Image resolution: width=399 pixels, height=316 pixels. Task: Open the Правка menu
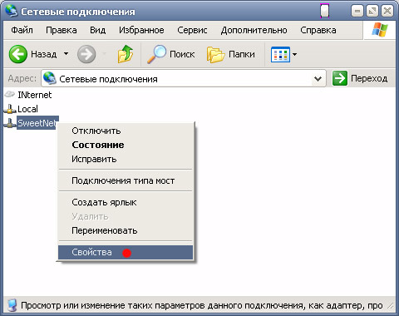pyautogui.click(x=62, y=30)
